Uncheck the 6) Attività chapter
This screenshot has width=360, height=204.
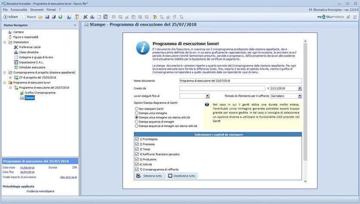coord(137,164)
